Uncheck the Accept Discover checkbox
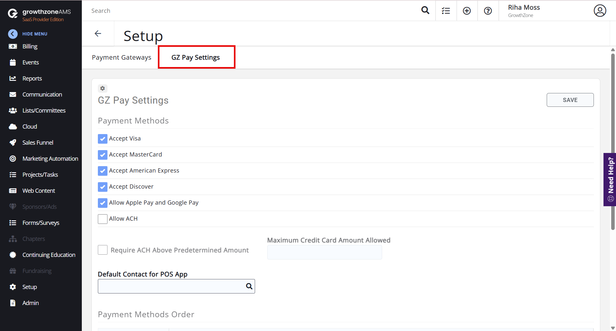The height and width of the screenshot is (331, 616). tap(103, 187)
